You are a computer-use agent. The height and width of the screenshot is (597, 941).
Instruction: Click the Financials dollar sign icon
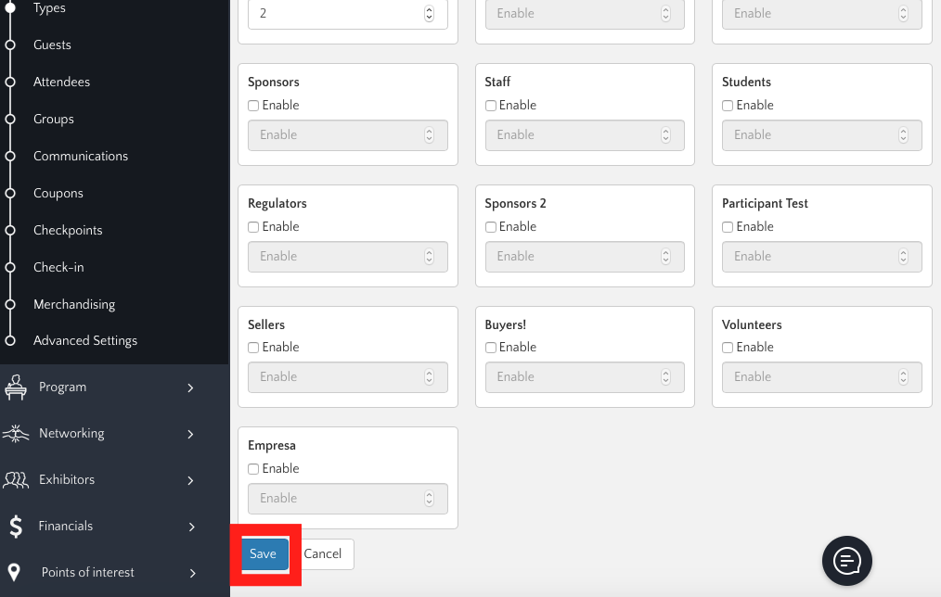point(16,527)
